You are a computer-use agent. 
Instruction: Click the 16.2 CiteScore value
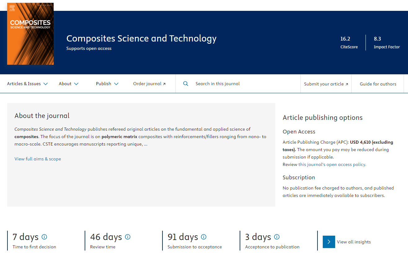(345, 39)
